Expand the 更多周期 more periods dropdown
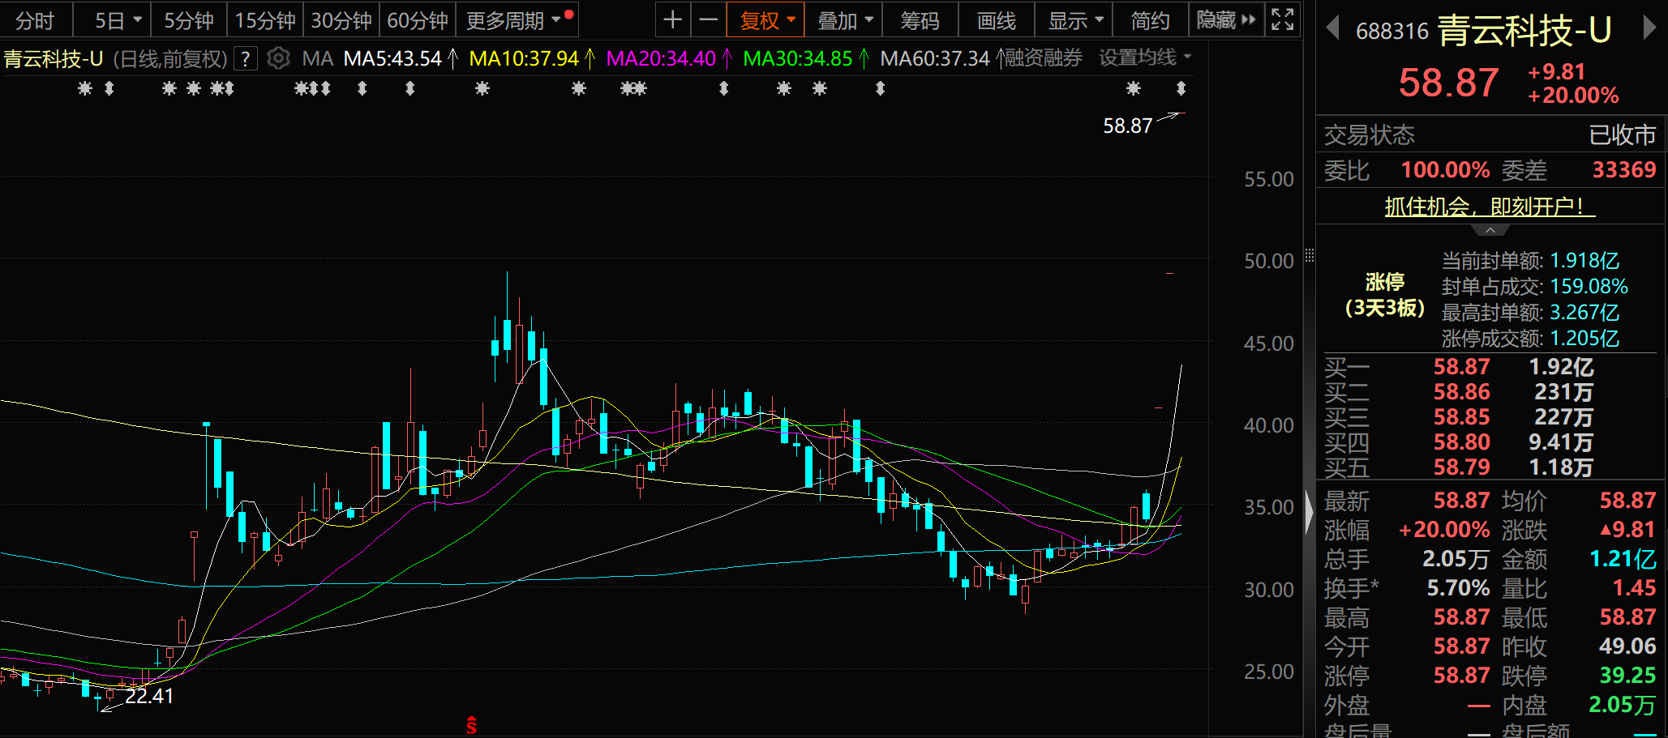The height and width of the screenshot is (738, 1668). coord(513,20)
